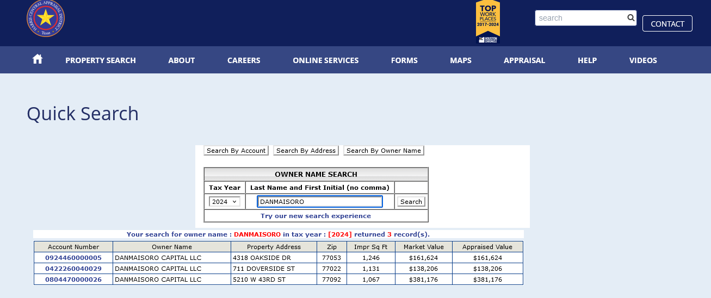Click the zip code 77053
711x298 pixels.
[331, 258]
